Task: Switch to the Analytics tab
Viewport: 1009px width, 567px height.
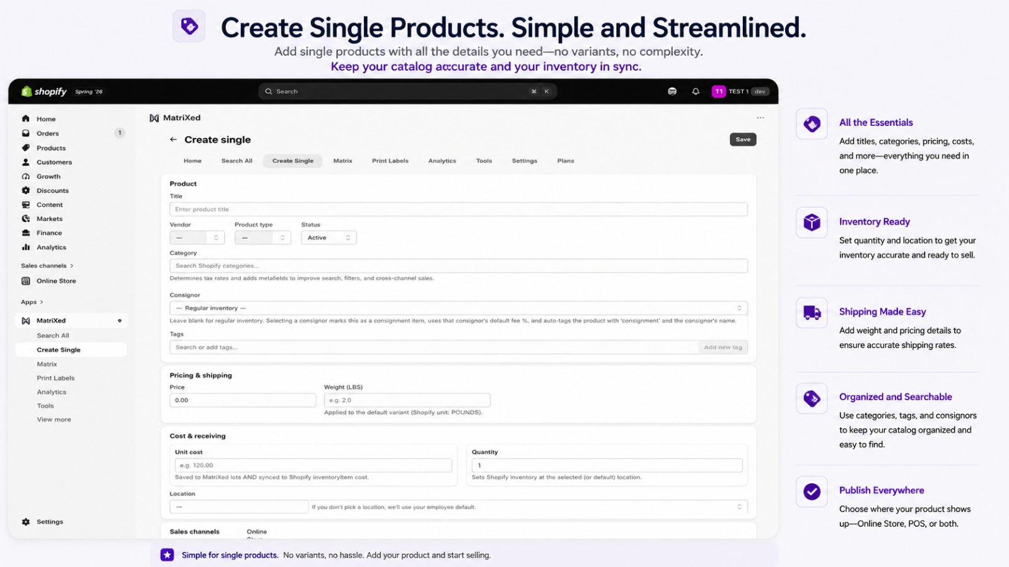Action: [x=442, y=161]
